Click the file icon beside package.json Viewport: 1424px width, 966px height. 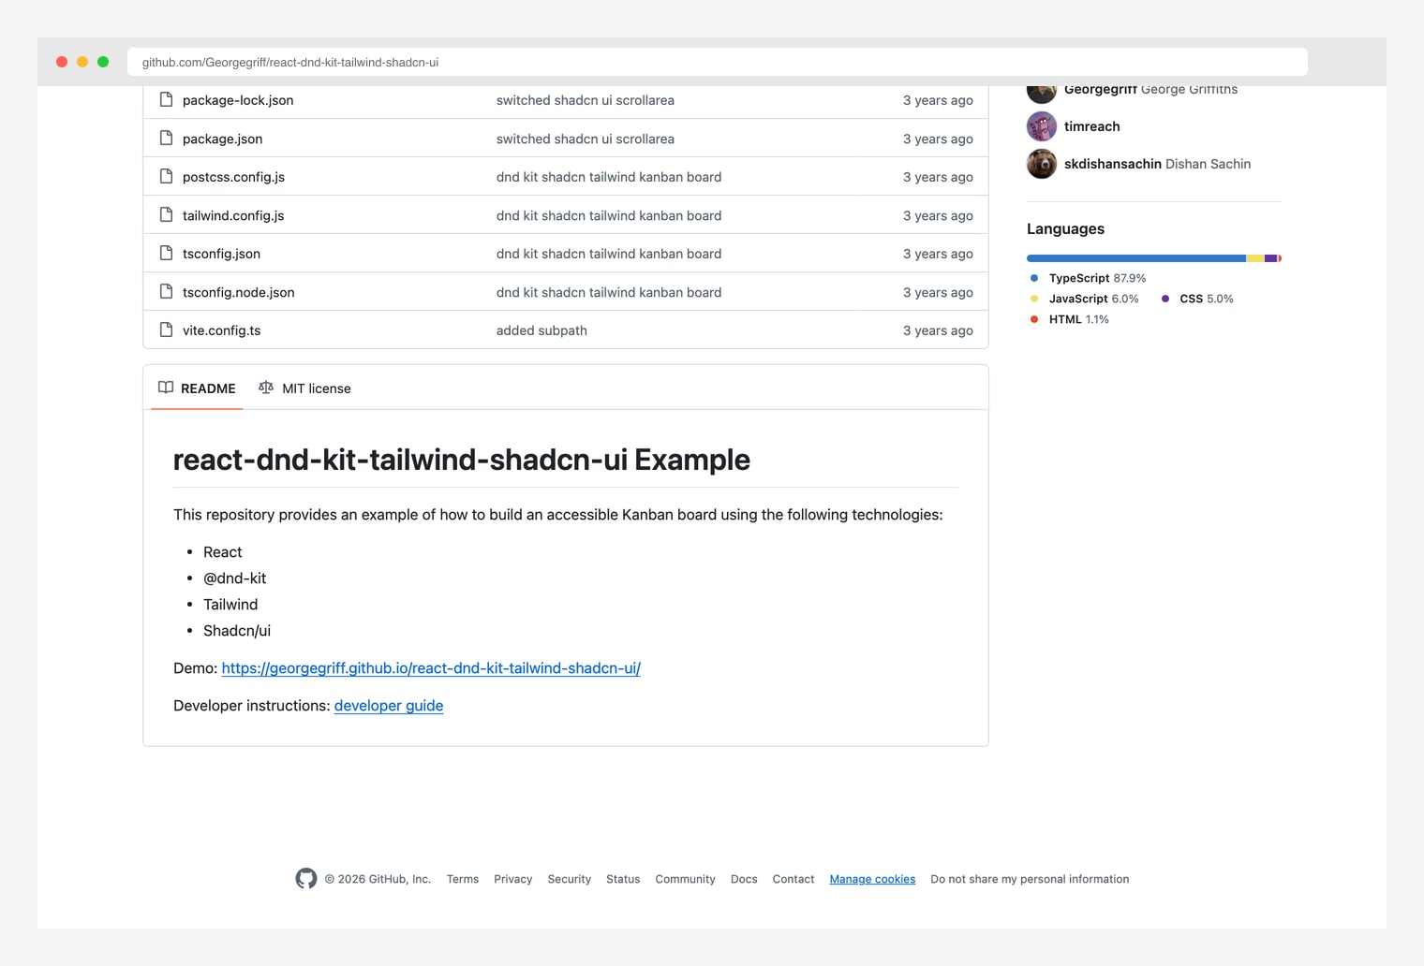click(166, 138)
